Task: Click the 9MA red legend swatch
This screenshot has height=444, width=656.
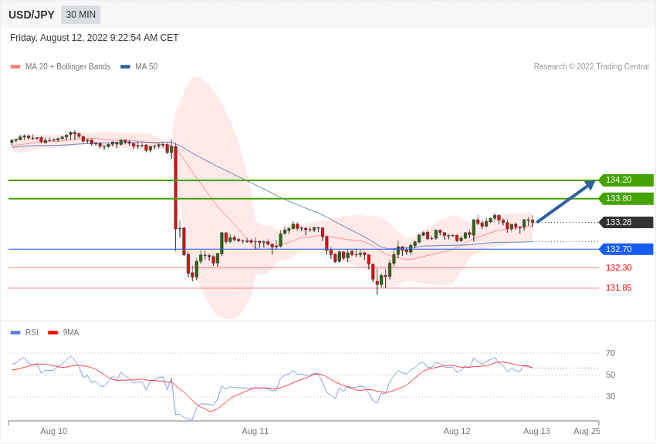Action: pyautogui.click(x=53, y=332)
